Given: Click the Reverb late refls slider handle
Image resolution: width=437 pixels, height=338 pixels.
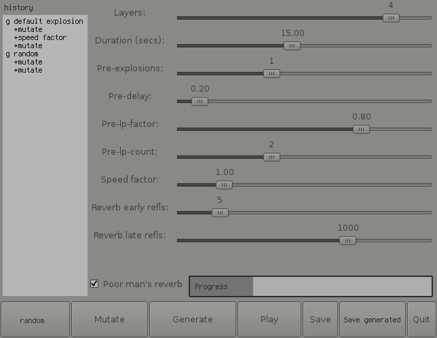Looking at the screenshot, I should click(347, 240).
